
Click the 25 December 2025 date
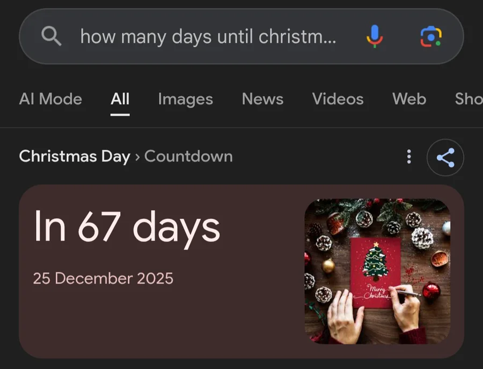(103, 278)
